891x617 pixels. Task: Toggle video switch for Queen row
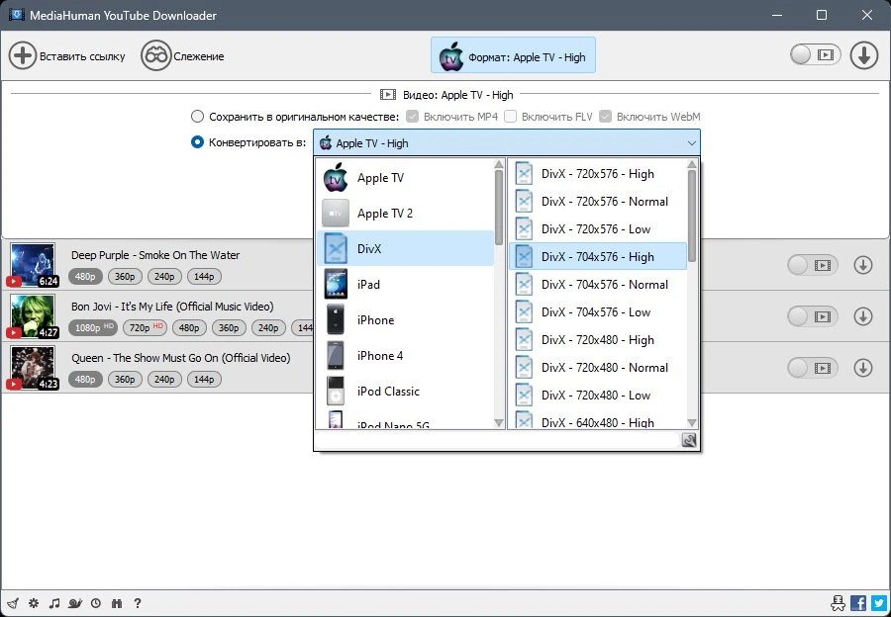813,368
